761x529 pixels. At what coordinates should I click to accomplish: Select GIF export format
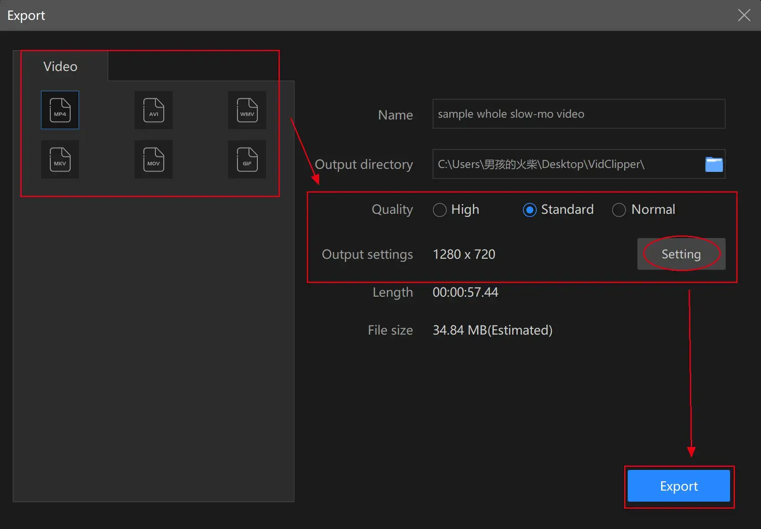click(247, 160)
